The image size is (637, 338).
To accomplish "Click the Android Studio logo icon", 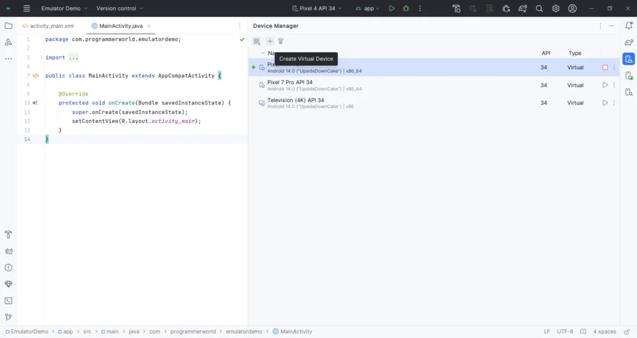I will pos(8,9).
